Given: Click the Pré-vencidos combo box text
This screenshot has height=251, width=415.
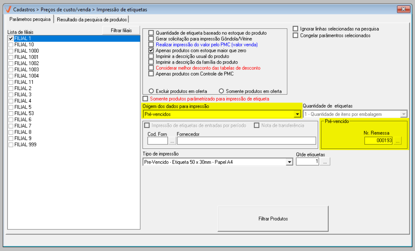Looking at the screenshot, I should coord(158,114).
